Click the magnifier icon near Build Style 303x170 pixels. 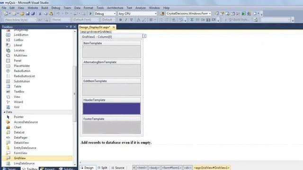click(x=256, y=20)
